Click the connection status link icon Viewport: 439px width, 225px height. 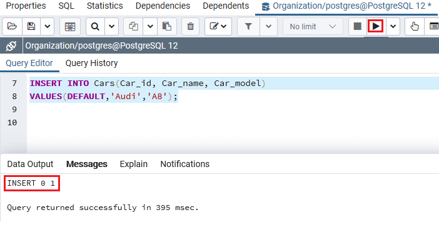11,45
